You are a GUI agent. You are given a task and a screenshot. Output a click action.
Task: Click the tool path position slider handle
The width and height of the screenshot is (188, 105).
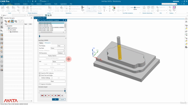coord(39,36)
